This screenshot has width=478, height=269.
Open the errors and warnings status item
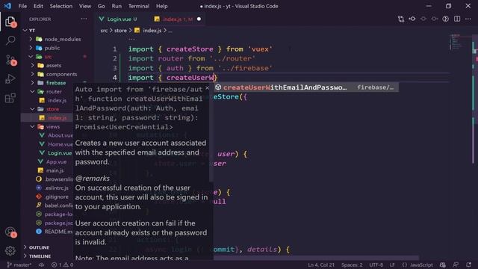pos(62,265)
